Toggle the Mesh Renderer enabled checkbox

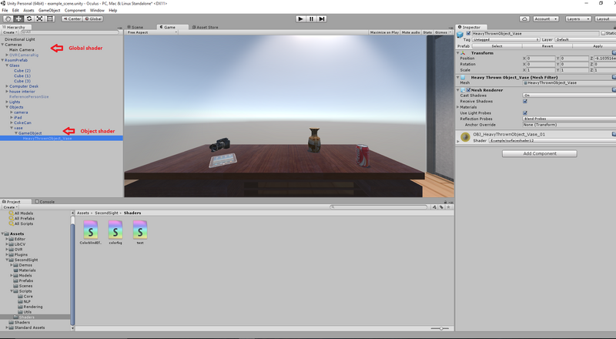click(x=468, y=90)
